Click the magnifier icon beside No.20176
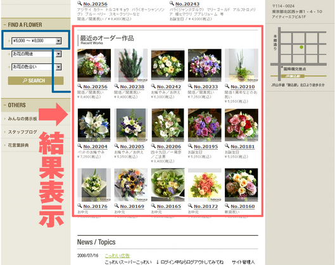Viewport: 335px width, 265px height. [80, 206]
